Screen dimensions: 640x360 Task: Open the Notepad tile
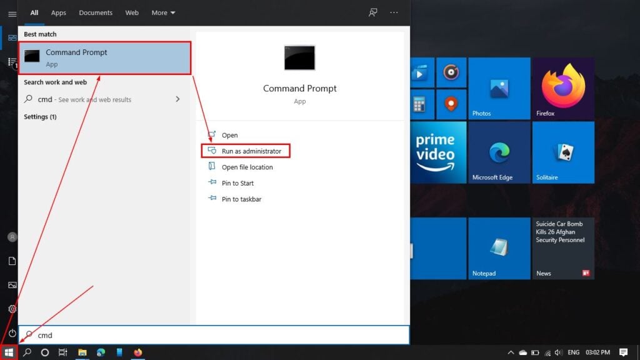click(x=499, y=249)
